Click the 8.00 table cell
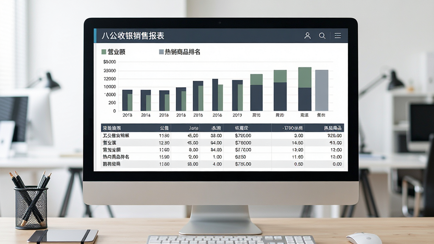The width and height of the screenshot is (434, 244). click(x=193, y=150)
